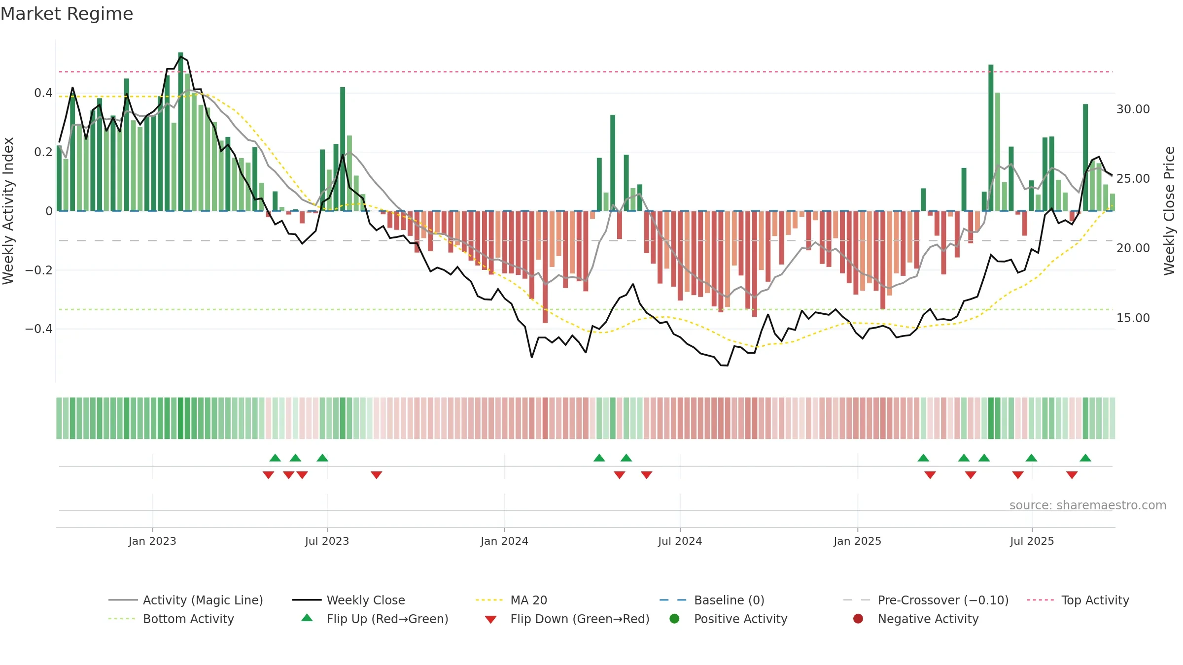Click the last flip-up marker after Jul 2025
1183x665 pixels.
(1085, 458)
